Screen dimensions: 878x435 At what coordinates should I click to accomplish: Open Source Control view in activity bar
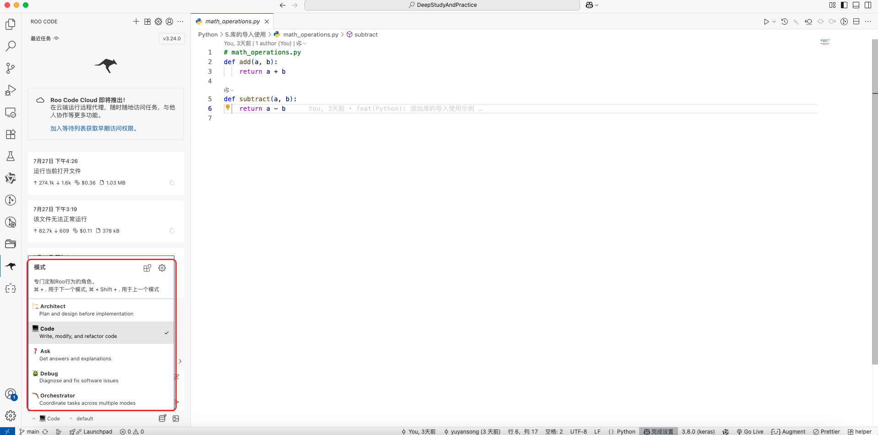pyautogui.click(x=11, y=68)
